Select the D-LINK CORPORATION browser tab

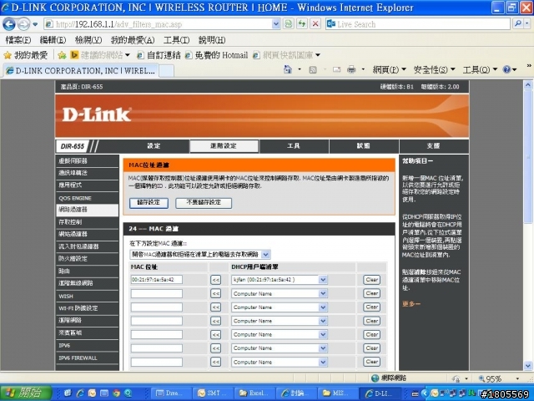coord(80,70)
